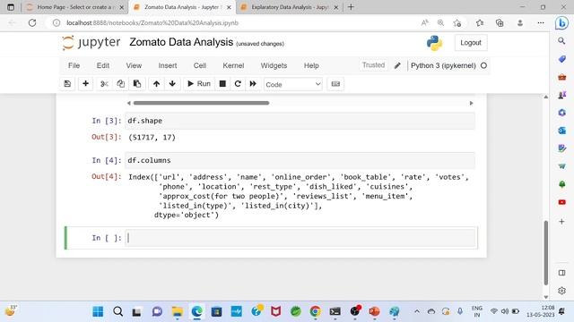Click the page vertical scrollbar thumb

coord(546,252)
